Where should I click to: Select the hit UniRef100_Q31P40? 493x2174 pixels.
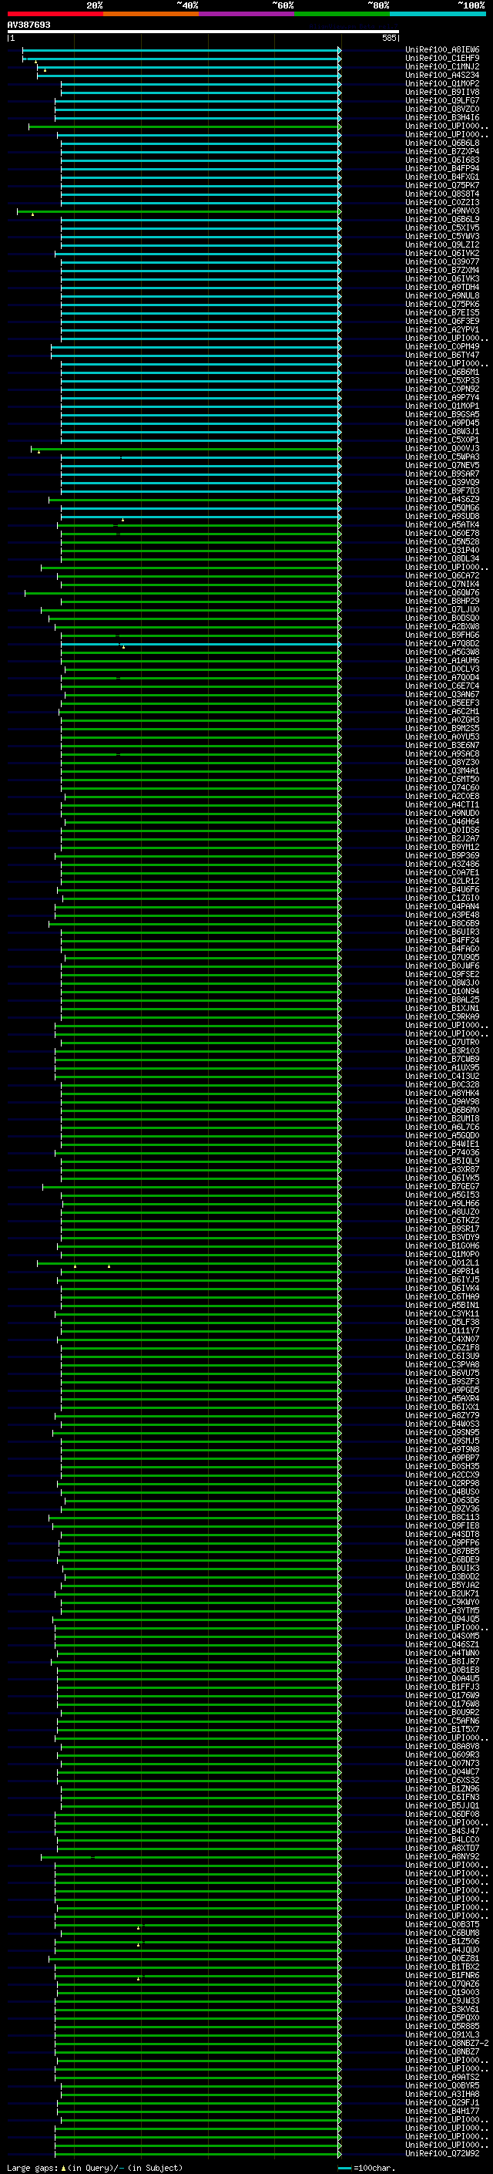[442, 551]
